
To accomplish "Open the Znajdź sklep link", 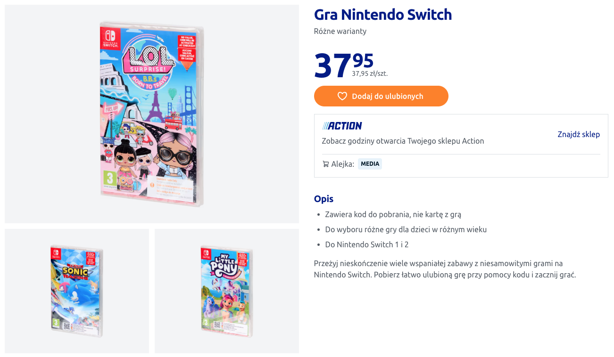I will (579, 134).
